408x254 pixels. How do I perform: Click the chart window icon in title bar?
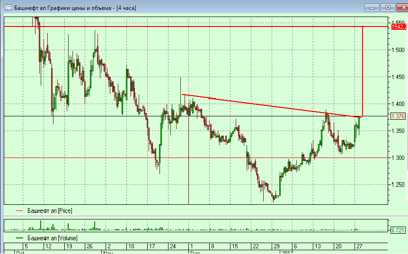click(x=8, y=8)
